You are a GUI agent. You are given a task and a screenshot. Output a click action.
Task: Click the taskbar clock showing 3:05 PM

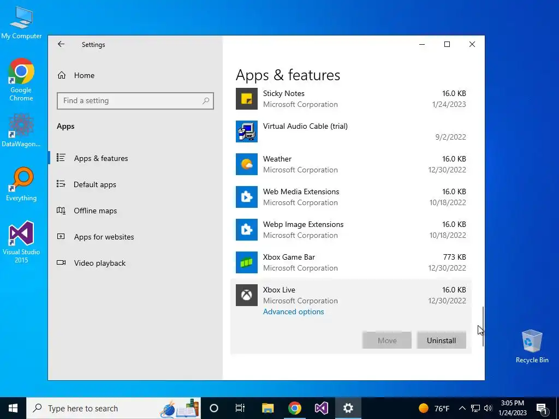512,408
